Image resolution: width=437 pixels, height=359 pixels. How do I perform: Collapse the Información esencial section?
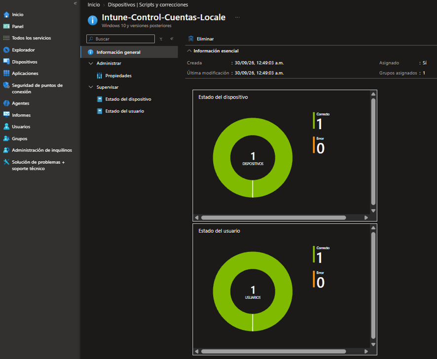click(x=189, y=51)
